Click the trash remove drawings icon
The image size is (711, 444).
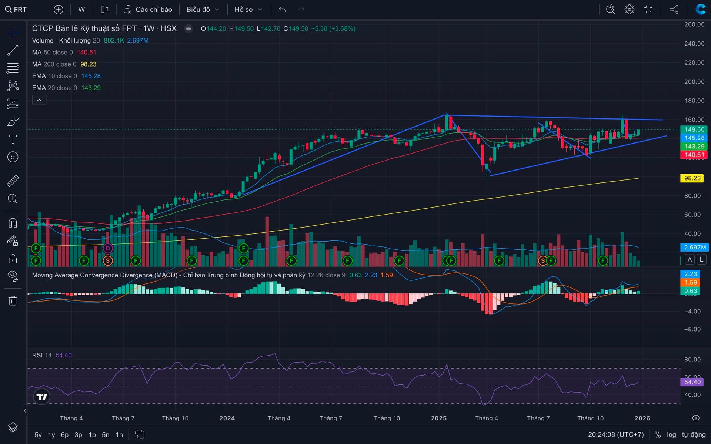pyautogui.click(x=13, y=300)
